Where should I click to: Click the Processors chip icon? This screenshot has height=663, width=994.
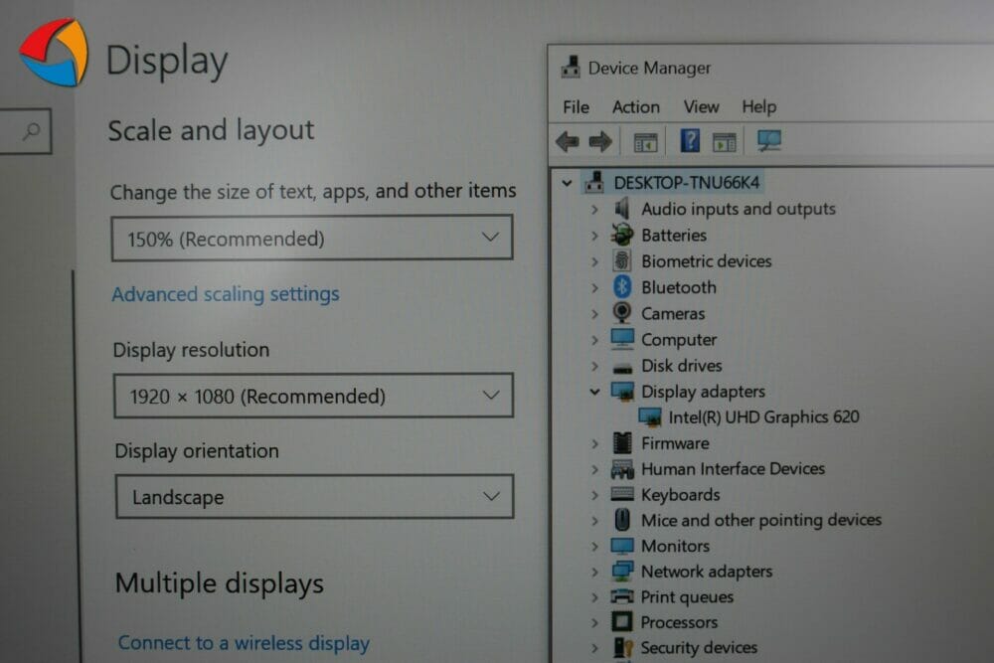click(x=622, y=622)
